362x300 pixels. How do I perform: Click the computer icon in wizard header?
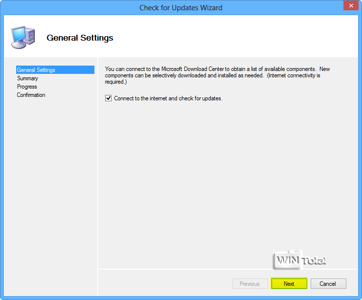click(x=23, y=37)
